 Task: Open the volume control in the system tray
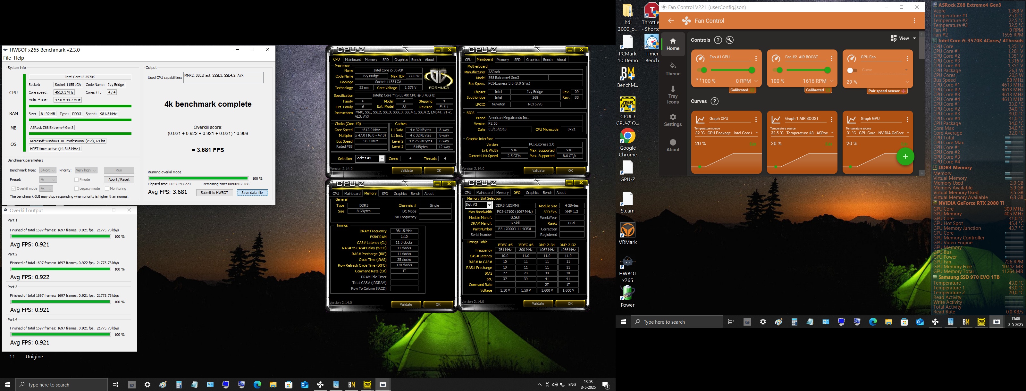[x=555, y=385]
